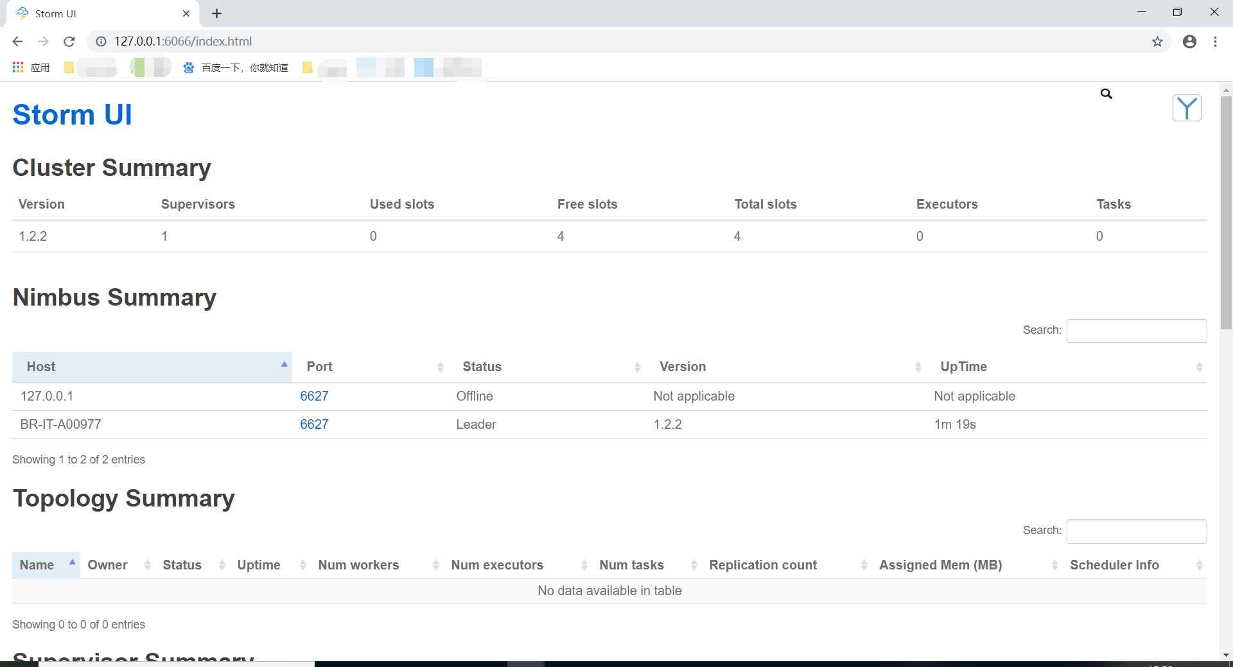Click the browser forward arrow
This screenshot has width=1233, height=667.
(43, 42)
